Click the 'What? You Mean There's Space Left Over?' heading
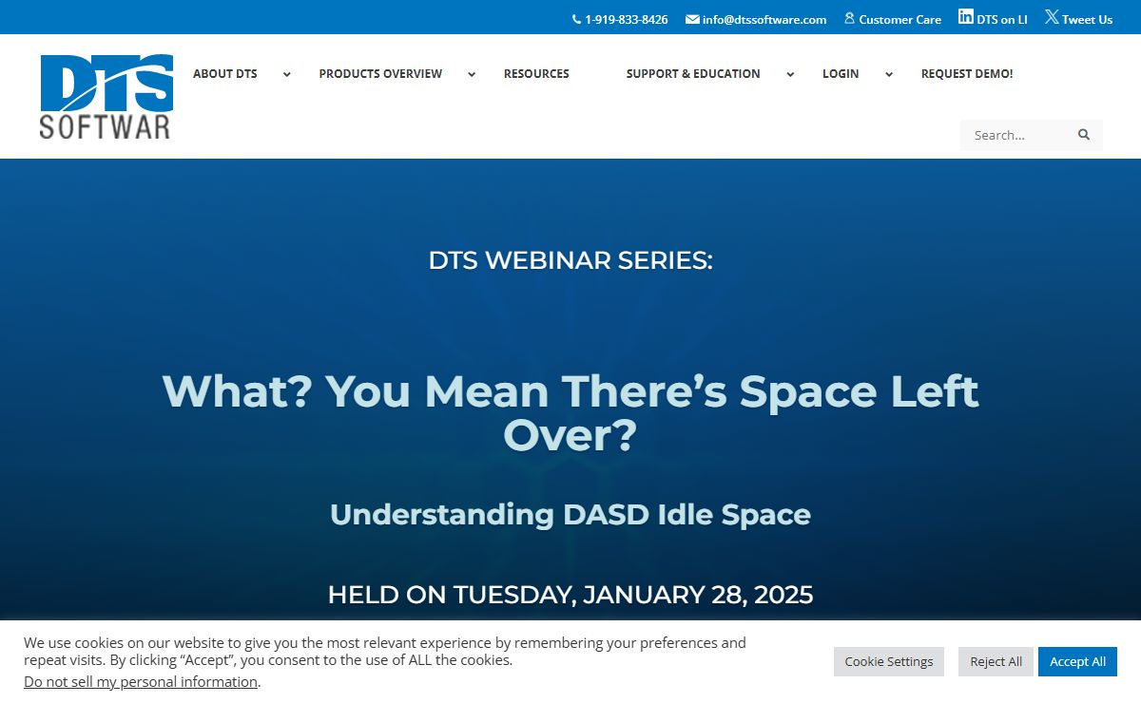This screenshot has height=703, width=1141. click(x=570, y=413)
